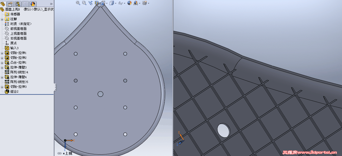Click the 传感器 sensors folder icon
Image resolution: width=342 pixels, height=156 pixels.
click(x=7, y=14)
